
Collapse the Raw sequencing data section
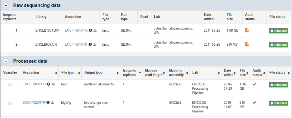tap(6, 5)
